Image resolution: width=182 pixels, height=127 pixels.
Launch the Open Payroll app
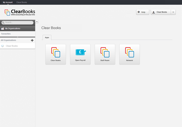tap(80, 54)
